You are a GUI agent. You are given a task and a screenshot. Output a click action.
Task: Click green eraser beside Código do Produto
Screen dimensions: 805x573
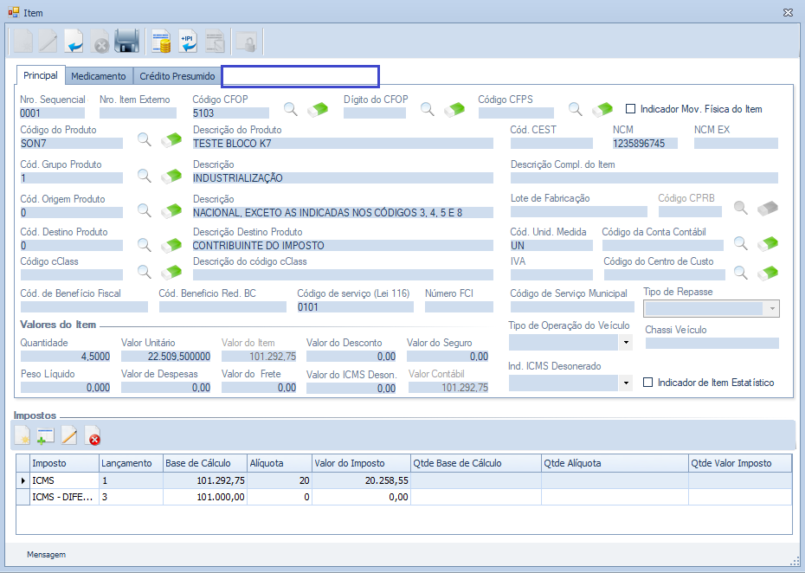pos(172,140)
